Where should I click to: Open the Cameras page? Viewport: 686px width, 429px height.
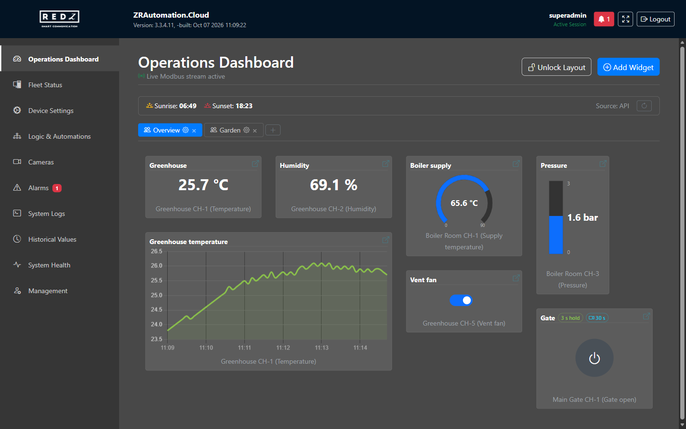[60, 162]
